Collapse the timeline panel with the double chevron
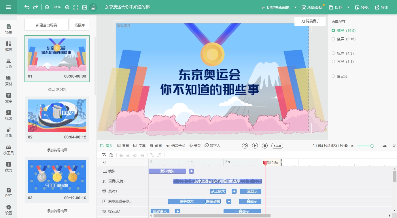The width and height of the screenshot is (397, 218). (x=394, y=146)
